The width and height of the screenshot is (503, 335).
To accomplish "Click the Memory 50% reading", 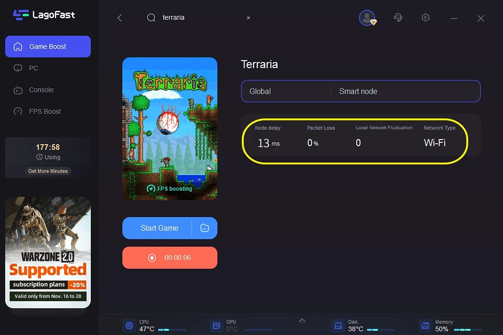I will point(441,329).
